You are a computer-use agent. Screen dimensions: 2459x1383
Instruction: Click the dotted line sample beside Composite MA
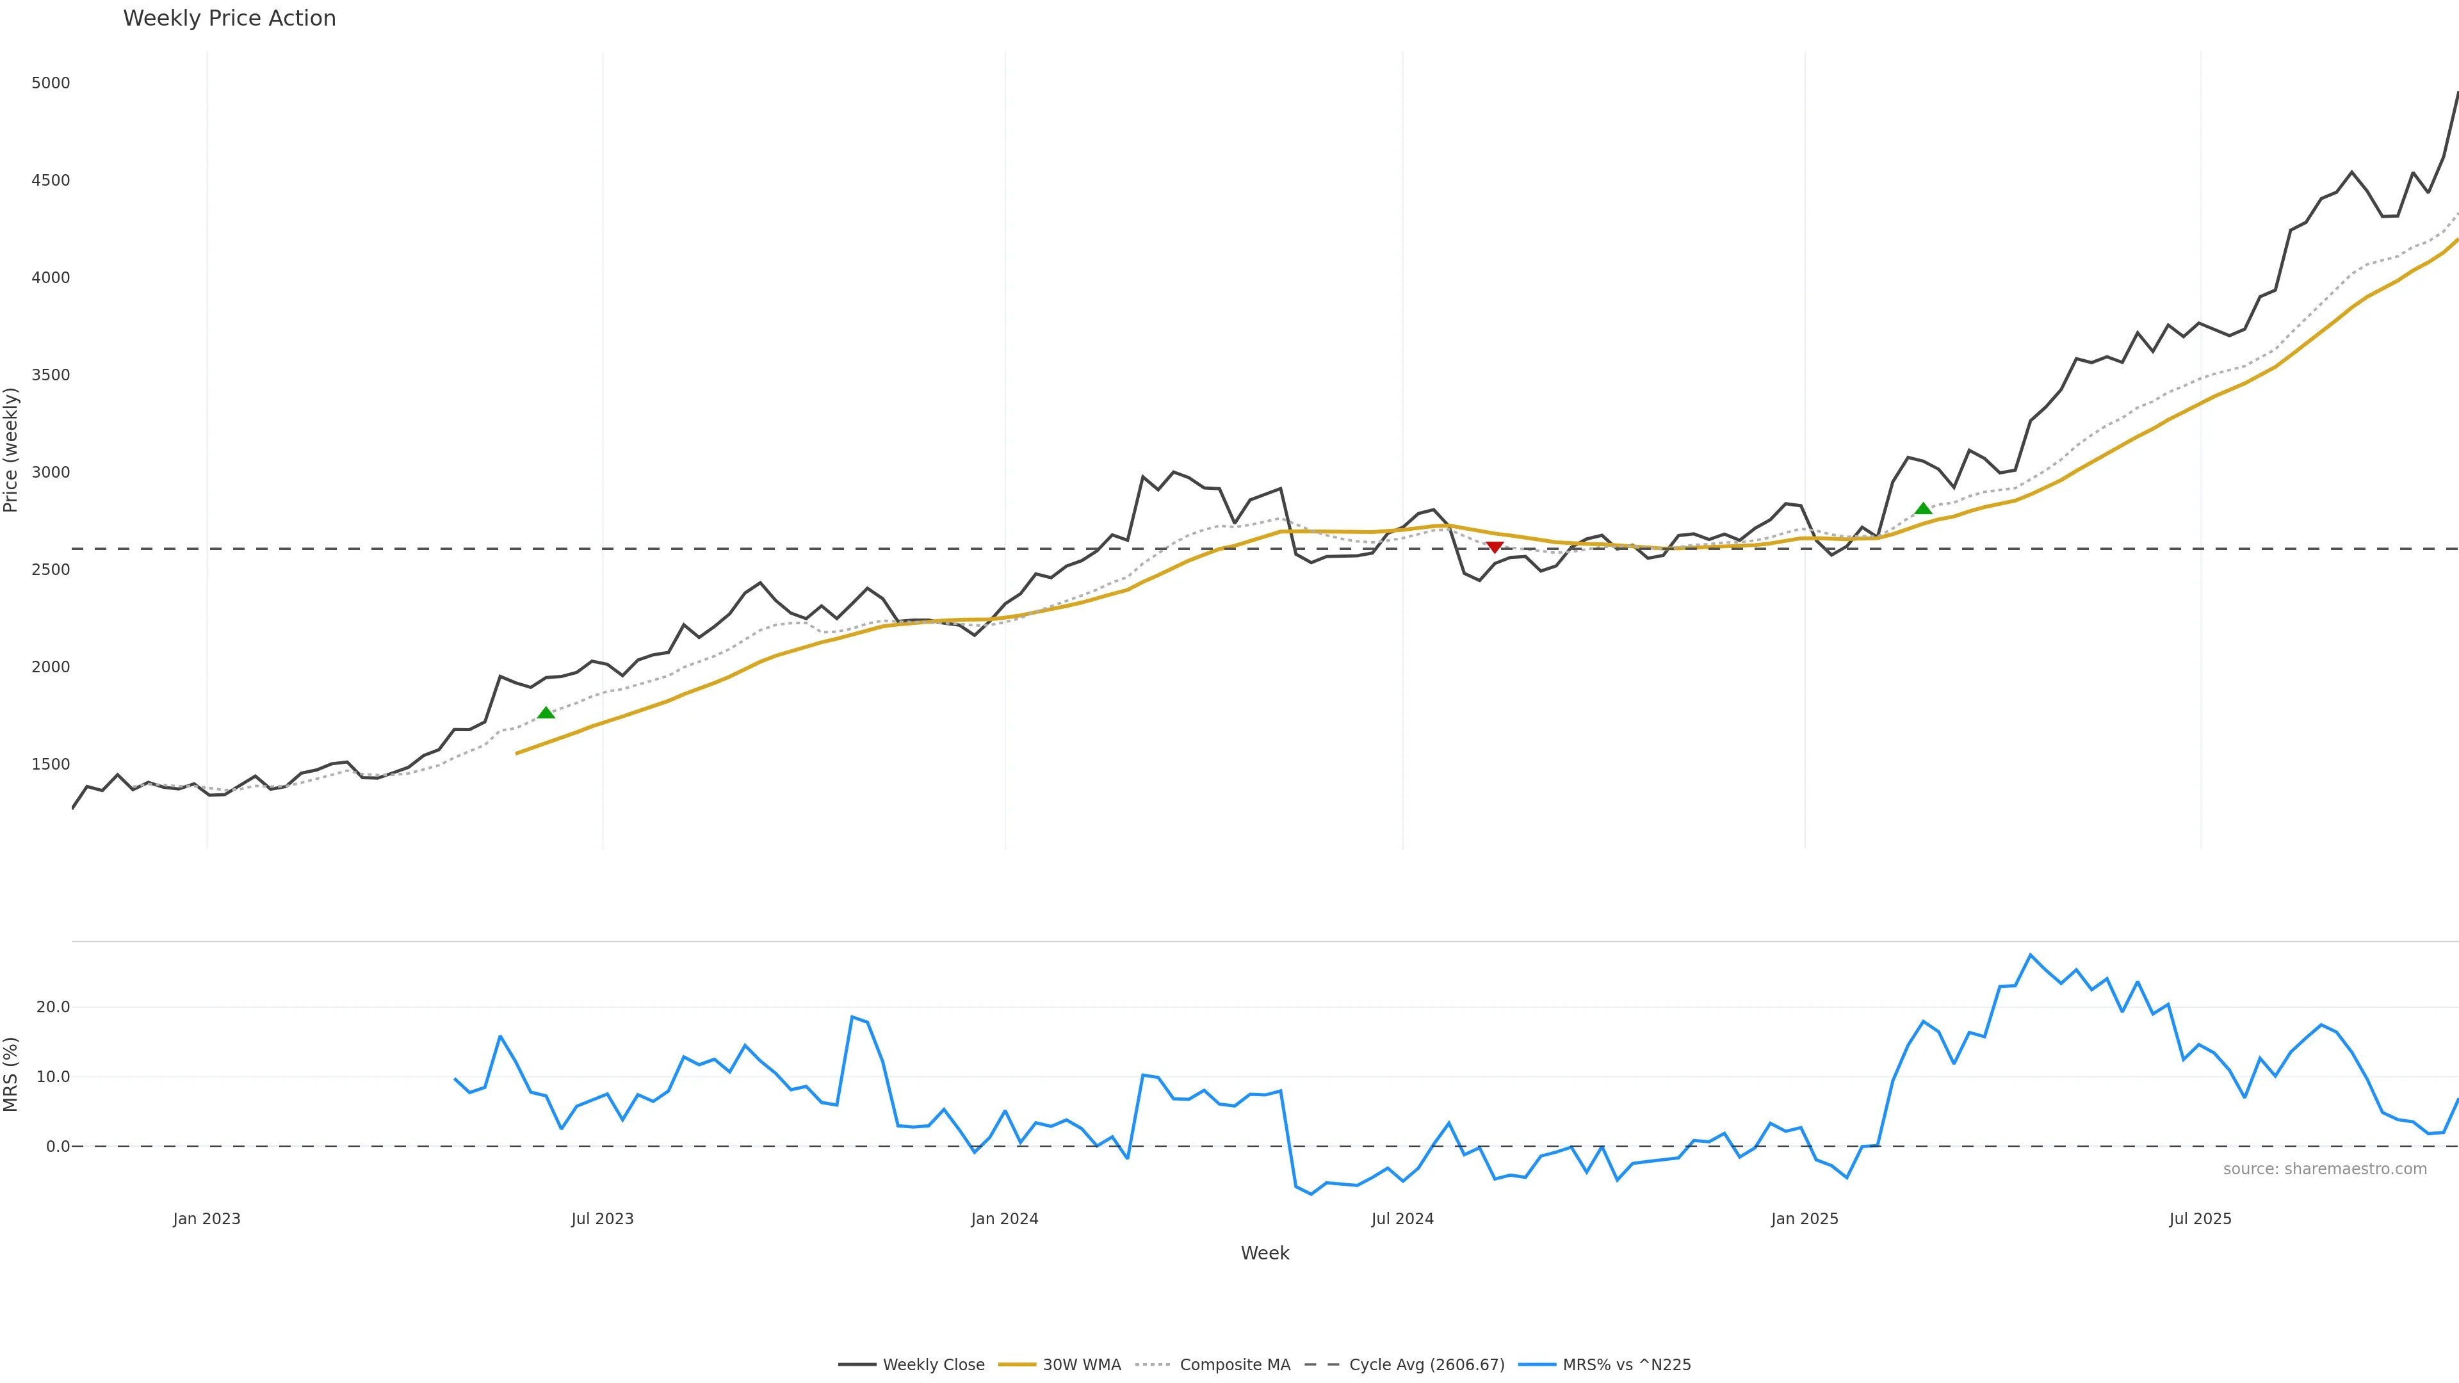tap(1153, 1365)
